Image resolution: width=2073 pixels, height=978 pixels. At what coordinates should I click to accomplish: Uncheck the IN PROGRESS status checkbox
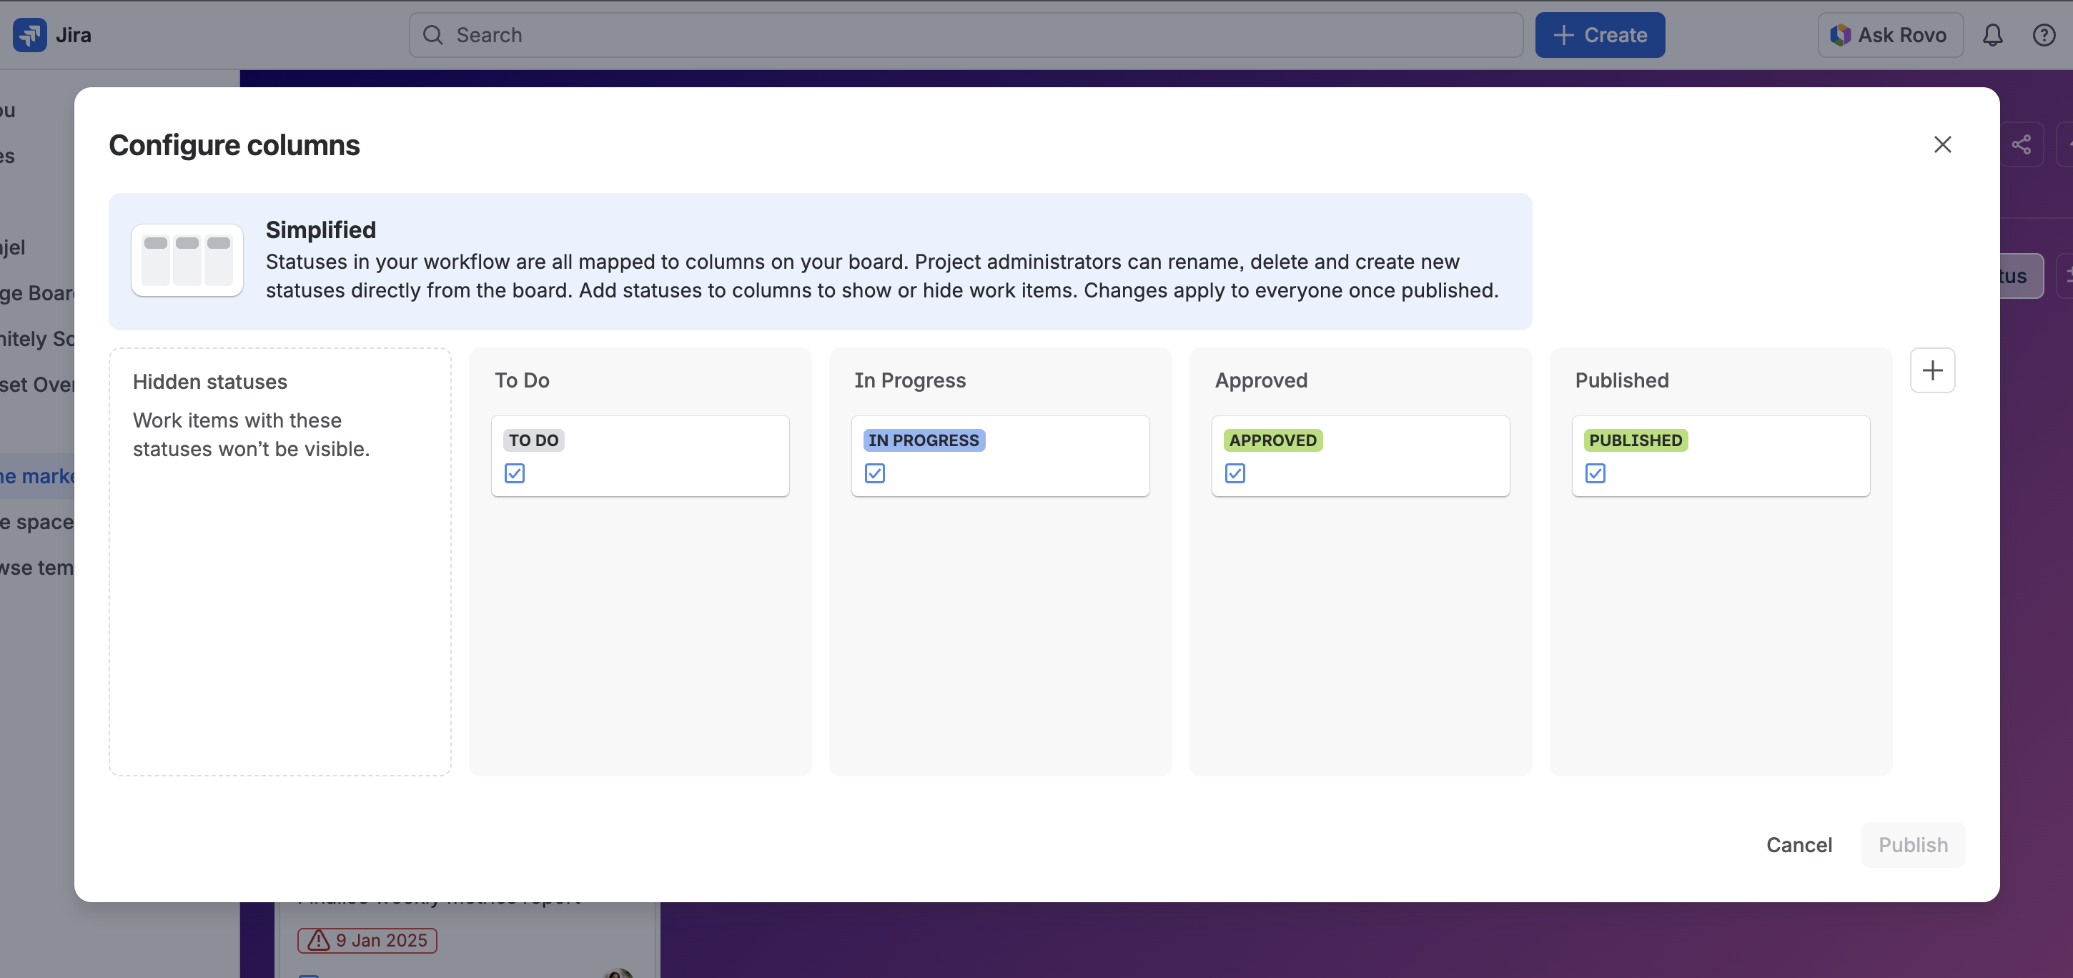point(876,473)
